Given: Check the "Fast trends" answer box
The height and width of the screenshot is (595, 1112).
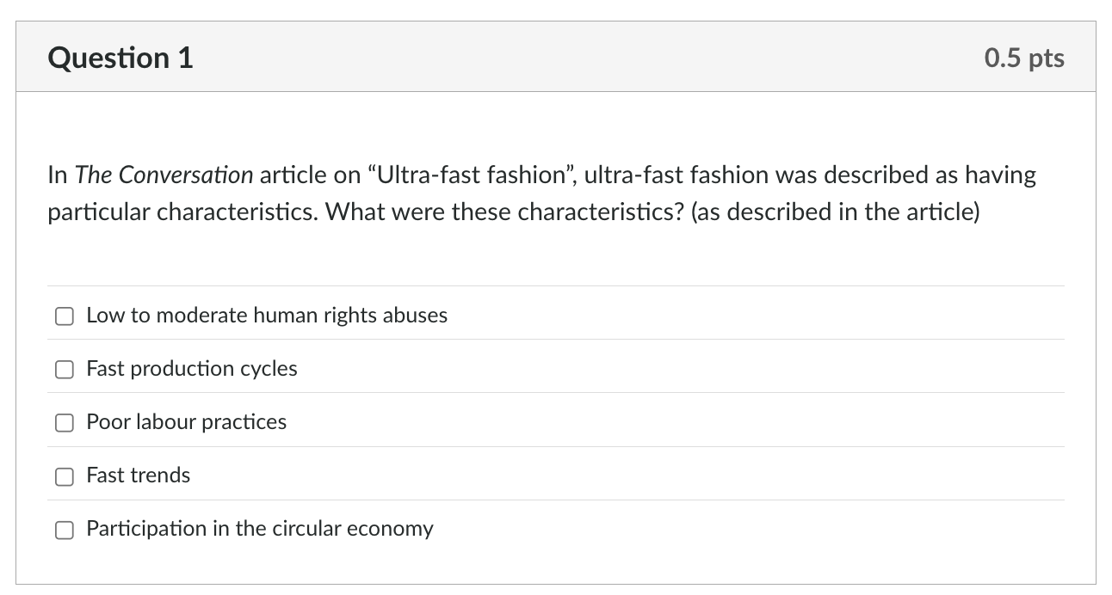Looking at the screenshot, I should pos(65,476).
